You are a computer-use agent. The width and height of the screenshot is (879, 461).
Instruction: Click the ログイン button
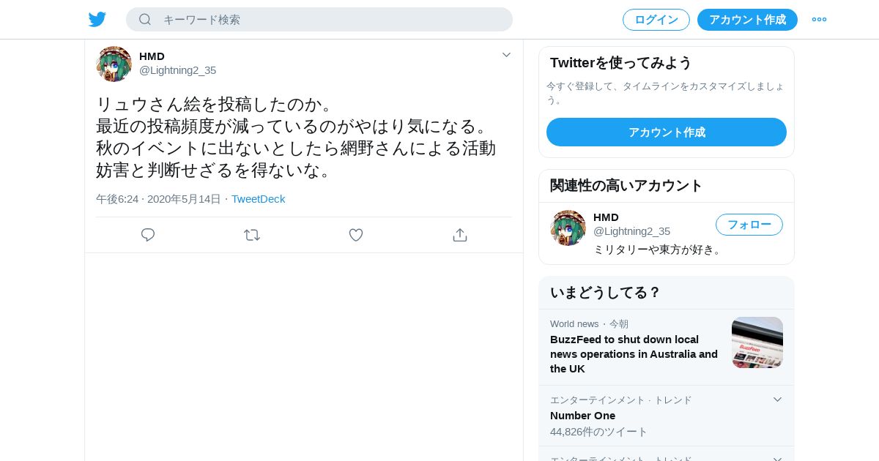(656, 20)
